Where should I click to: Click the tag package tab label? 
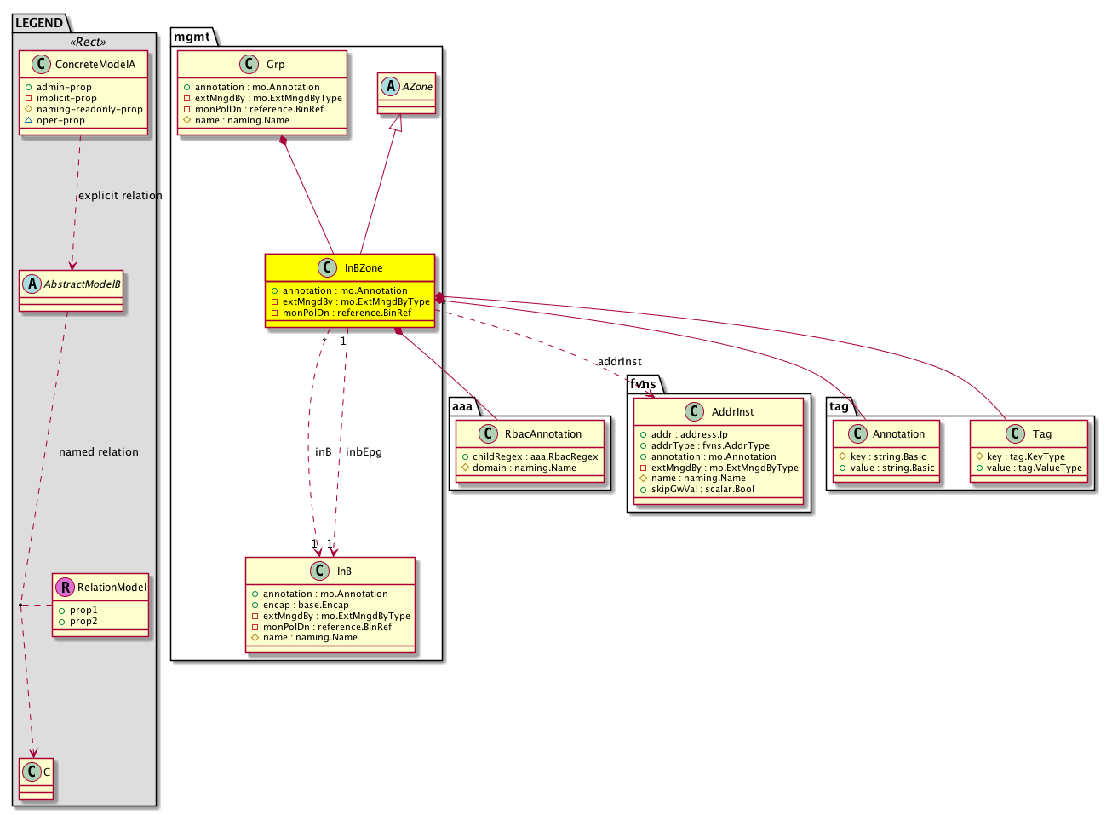[839, 406]
